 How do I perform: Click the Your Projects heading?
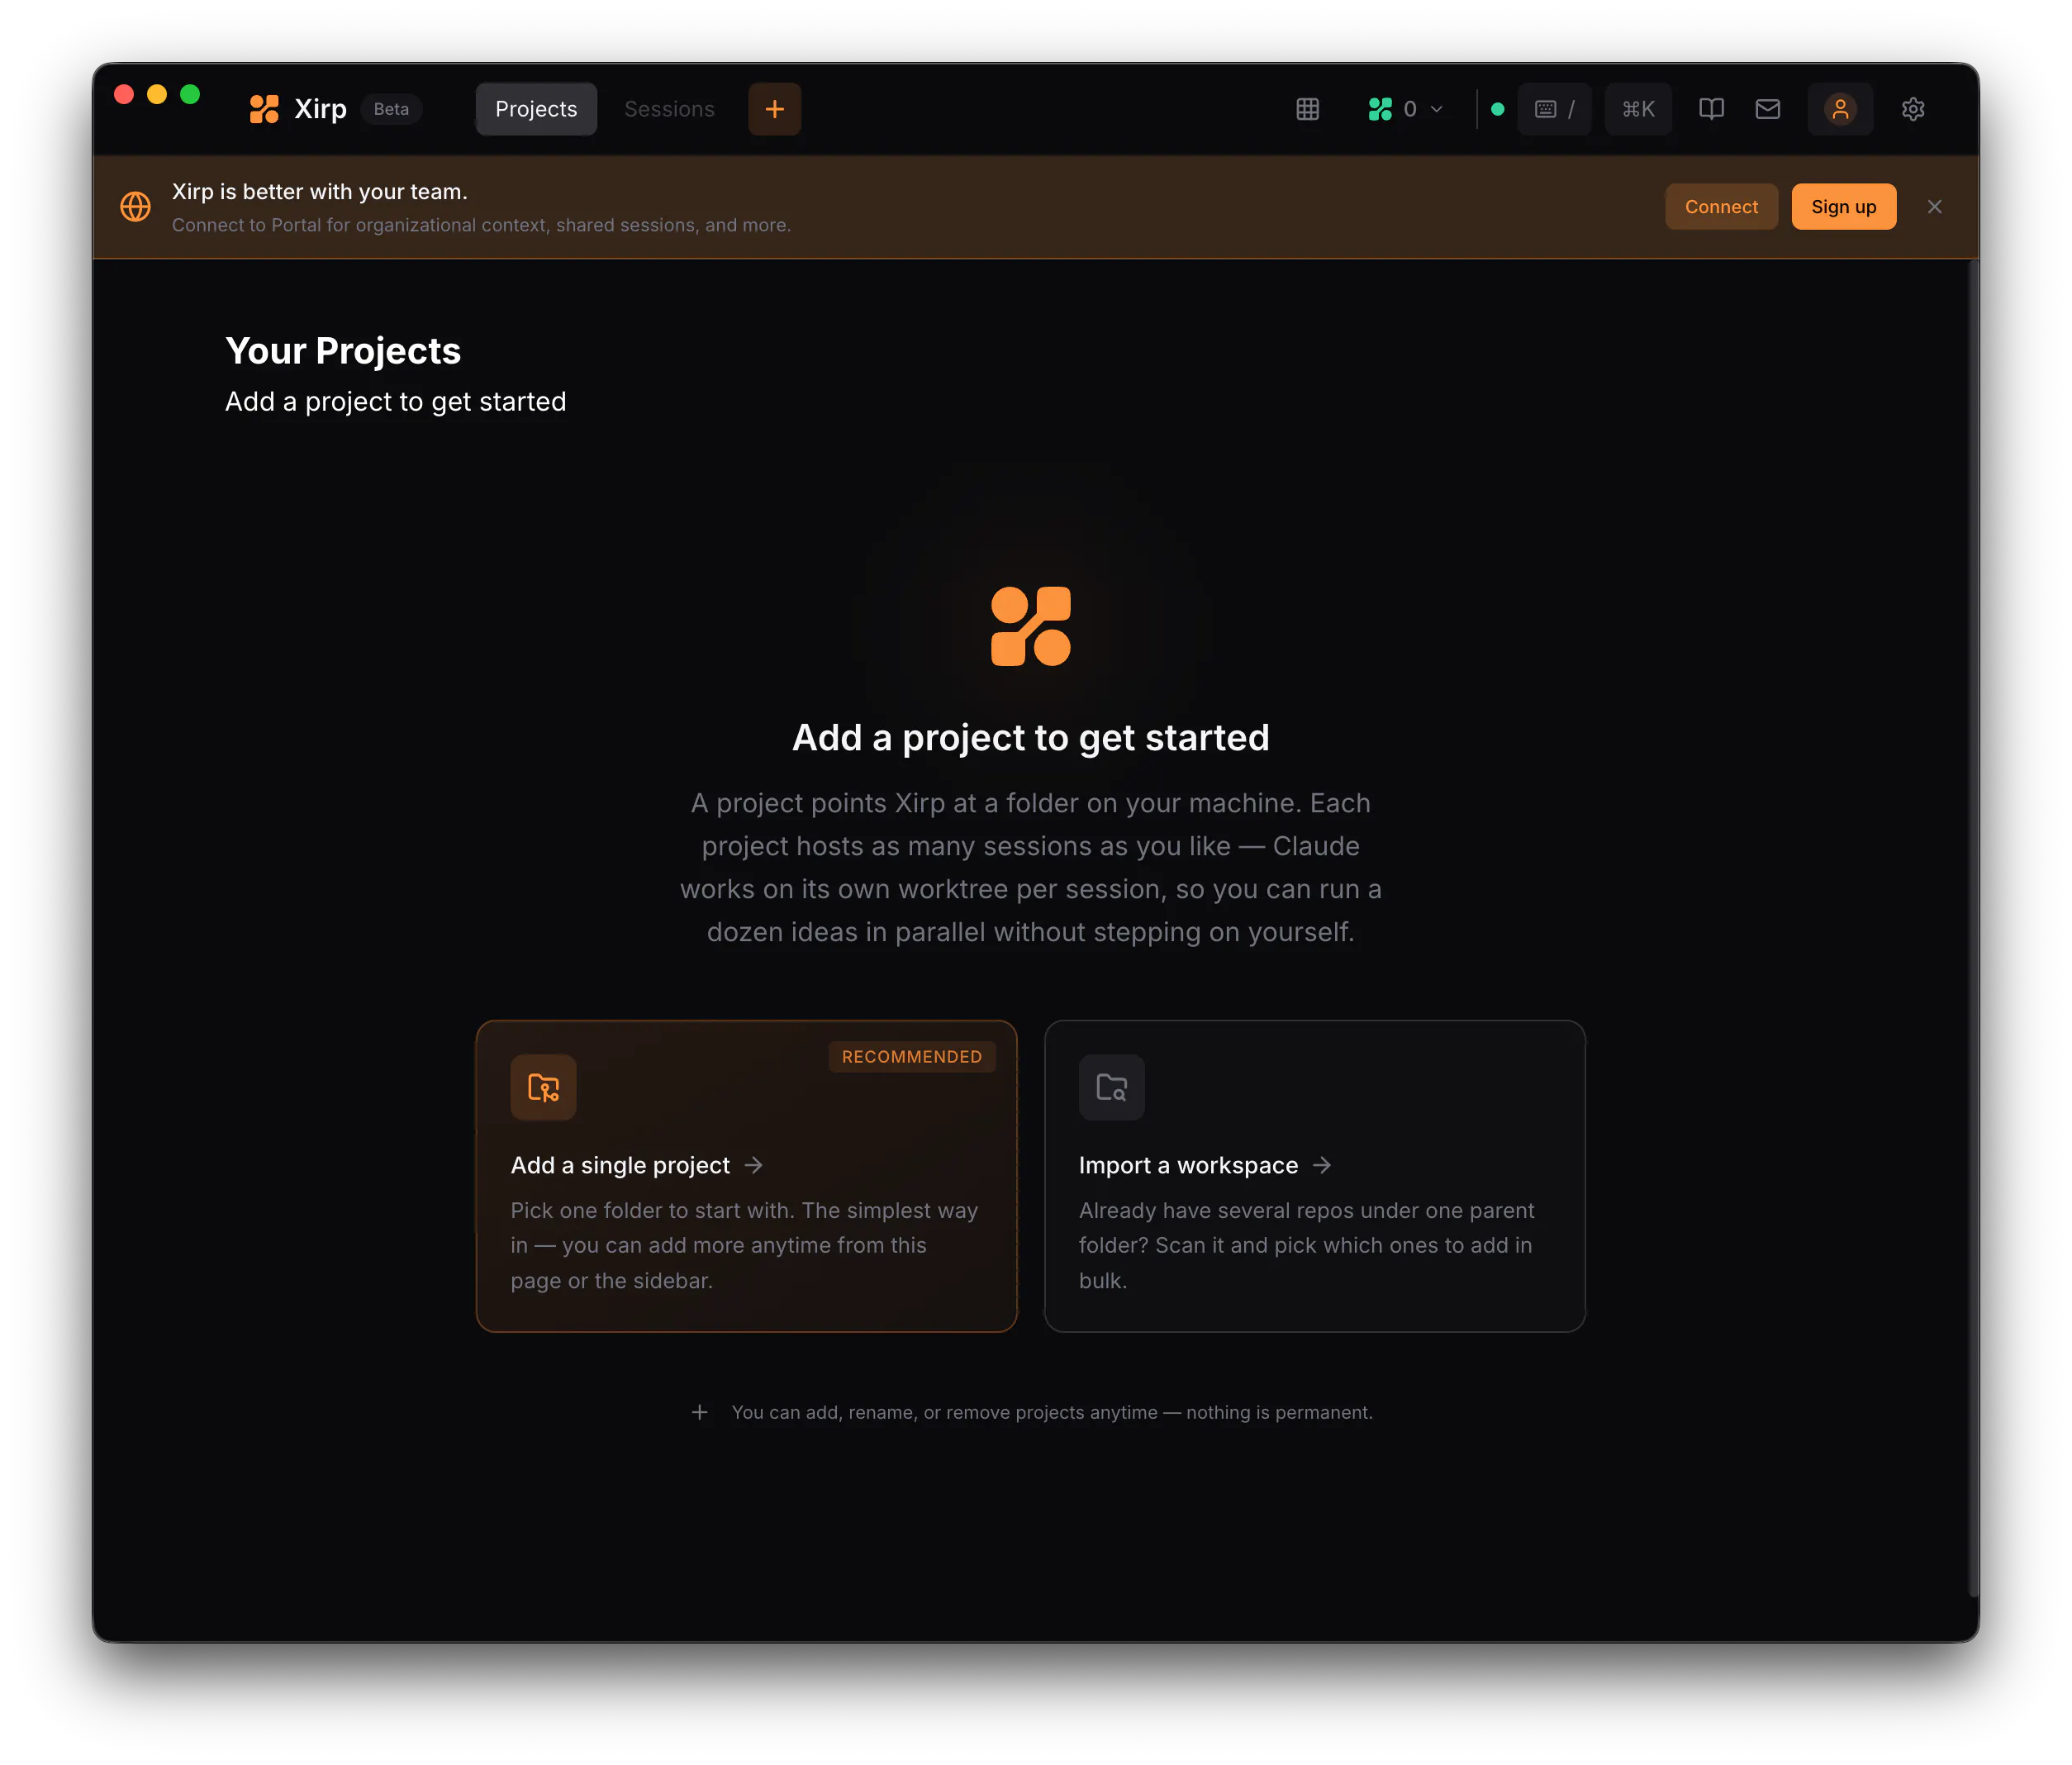tap(343, 351)
